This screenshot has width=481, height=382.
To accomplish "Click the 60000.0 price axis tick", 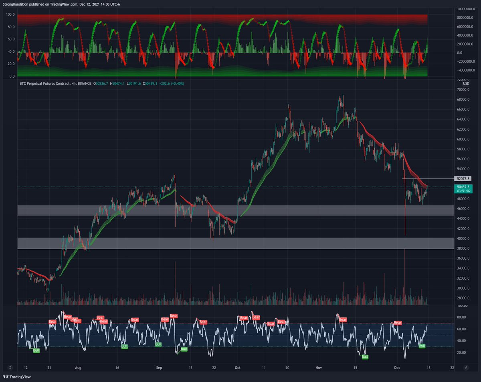I will pos(463,139).
